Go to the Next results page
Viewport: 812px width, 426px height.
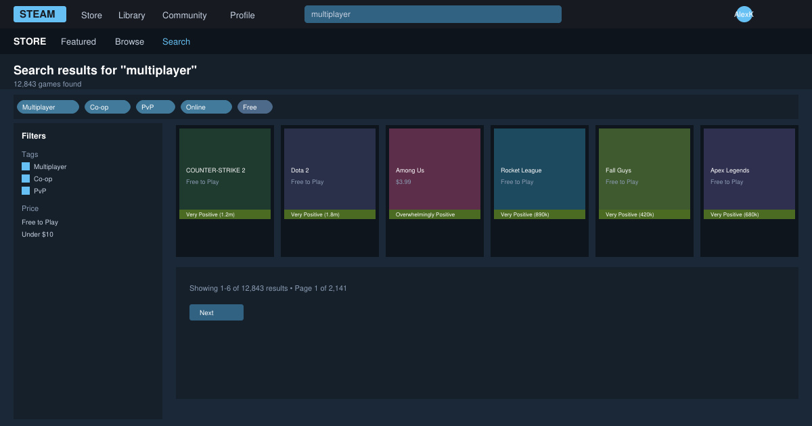pyautogui.click(x=217, y=312)
